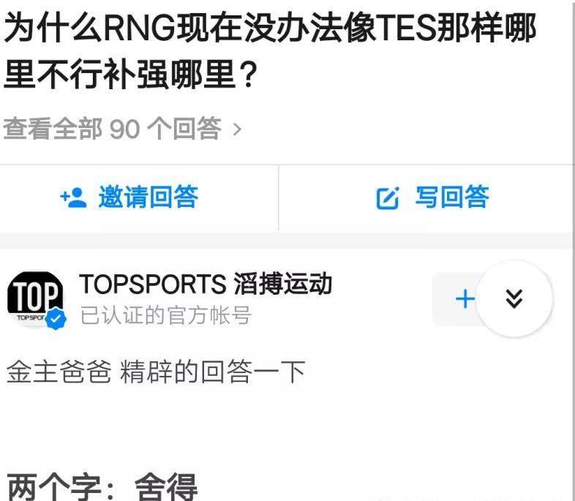
Task: Select the 邀请回答 text button
Action: (149, 197)
